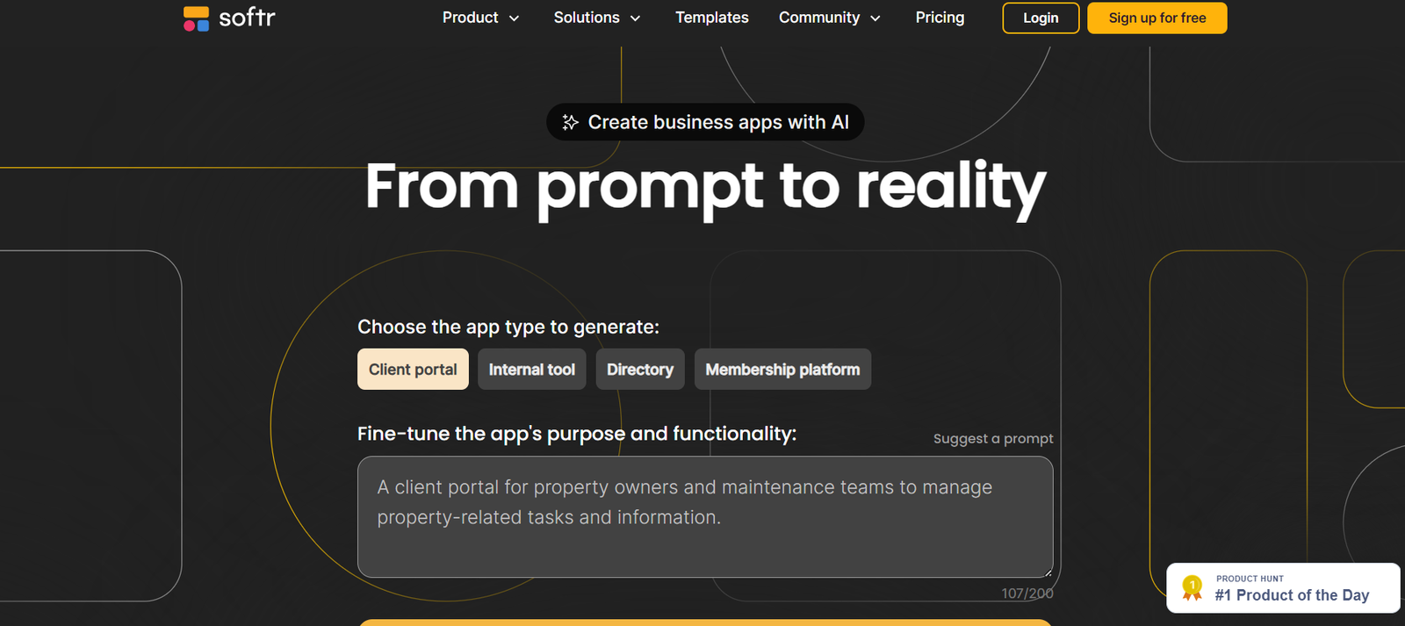Select the Client portal app type

click(413, 370)
